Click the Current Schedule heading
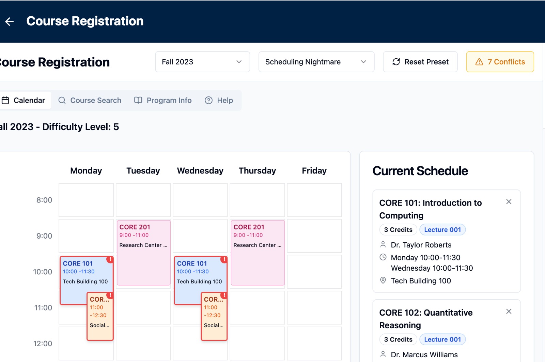 coord(420,171)
